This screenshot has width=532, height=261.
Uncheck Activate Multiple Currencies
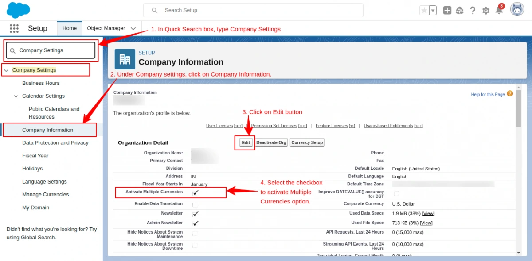click(194, 192)
